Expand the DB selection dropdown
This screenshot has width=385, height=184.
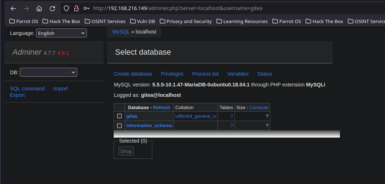click(x=48, y=72)
